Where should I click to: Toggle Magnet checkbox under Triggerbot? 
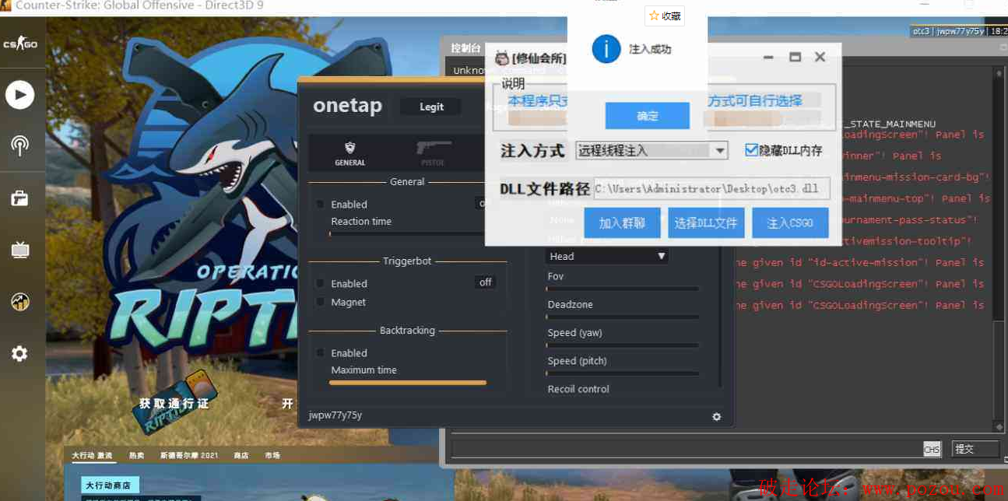coord(320,303)
